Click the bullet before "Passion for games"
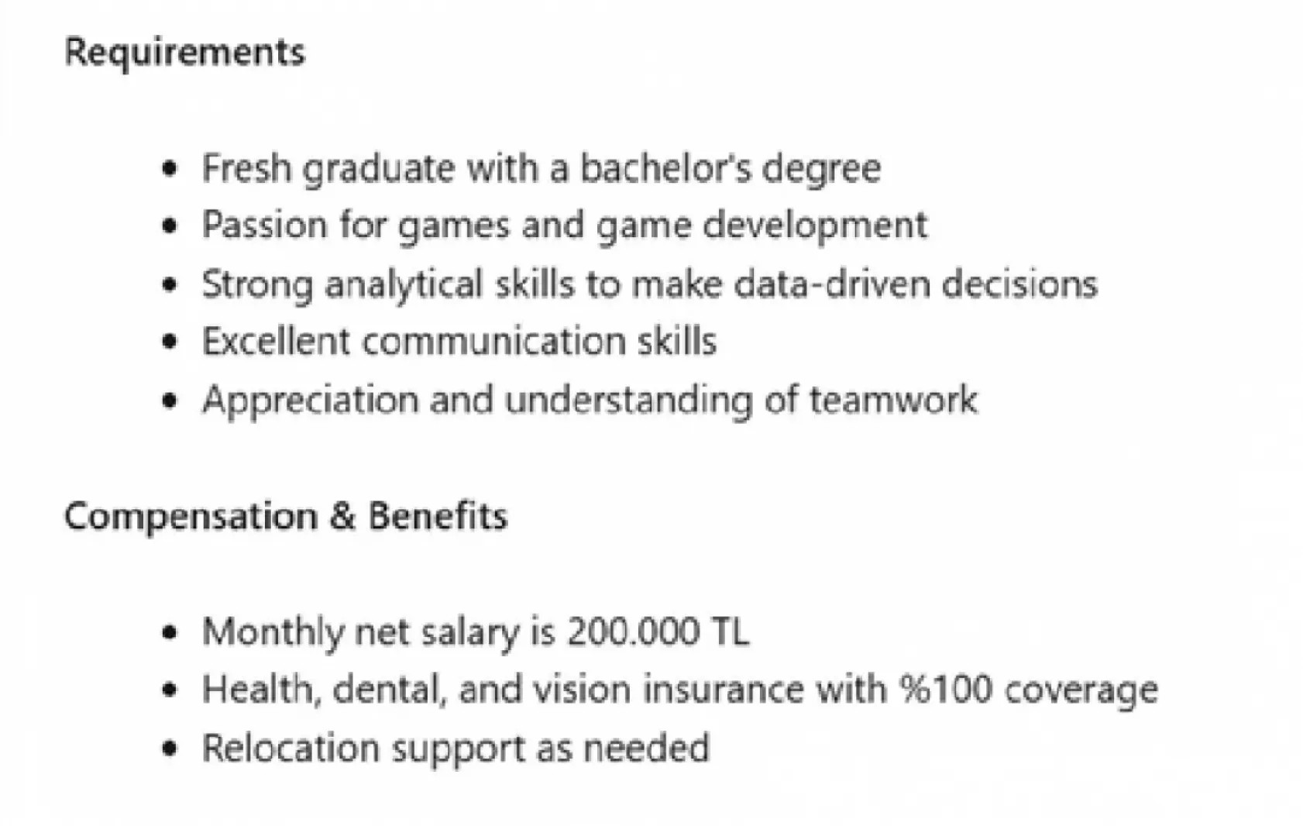1303x826 pixels. [x=170, y=225]
